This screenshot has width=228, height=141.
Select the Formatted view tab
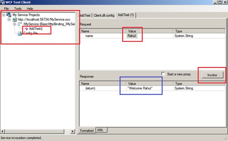click(x=87, y=131)
